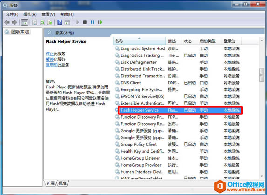Click the gear icon beside HomeGroup Listener
The image size is (267, 195).
117,158
